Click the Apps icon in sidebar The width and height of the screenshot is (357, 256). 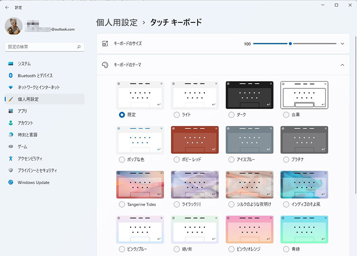[x=10, y=111]
